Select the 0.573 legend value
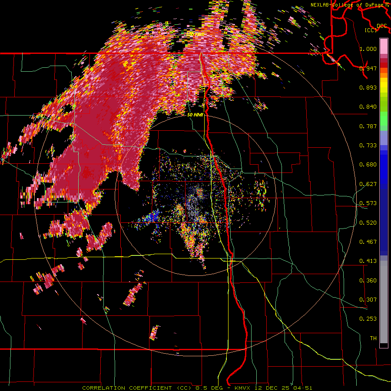Viewport: 391px width, 391px height. point(368,203)
